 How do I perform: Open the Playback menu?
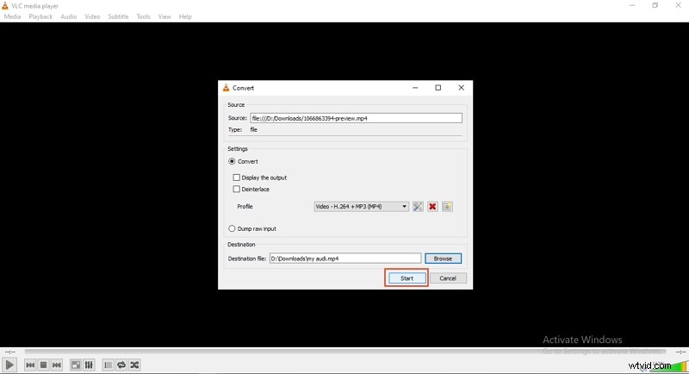pos(40,16)
